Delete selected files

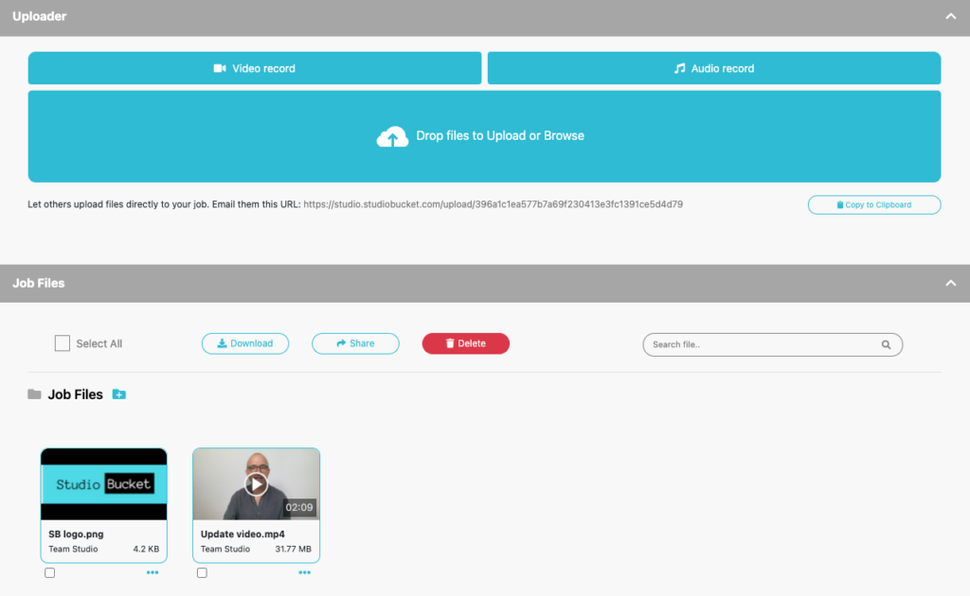(x=466, y=343)
